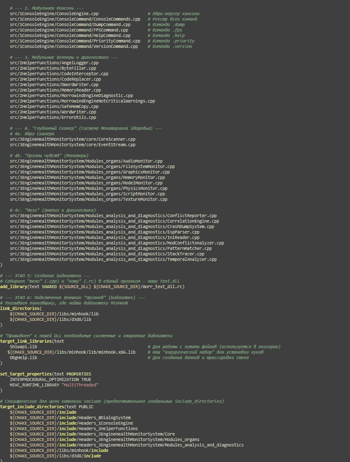Viewport: 350px width, 462px height.
Task: Click the INTERPROCEDURAL_OPTIMIZATION TRUE property line
Action: pyautogui.click(x=50, y=379)
